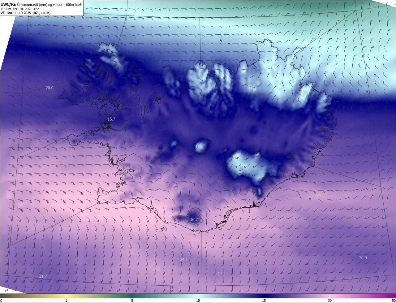Click the color scale tick labeled 5
This screenshot has width=396, height=303.
click(132, 301)
